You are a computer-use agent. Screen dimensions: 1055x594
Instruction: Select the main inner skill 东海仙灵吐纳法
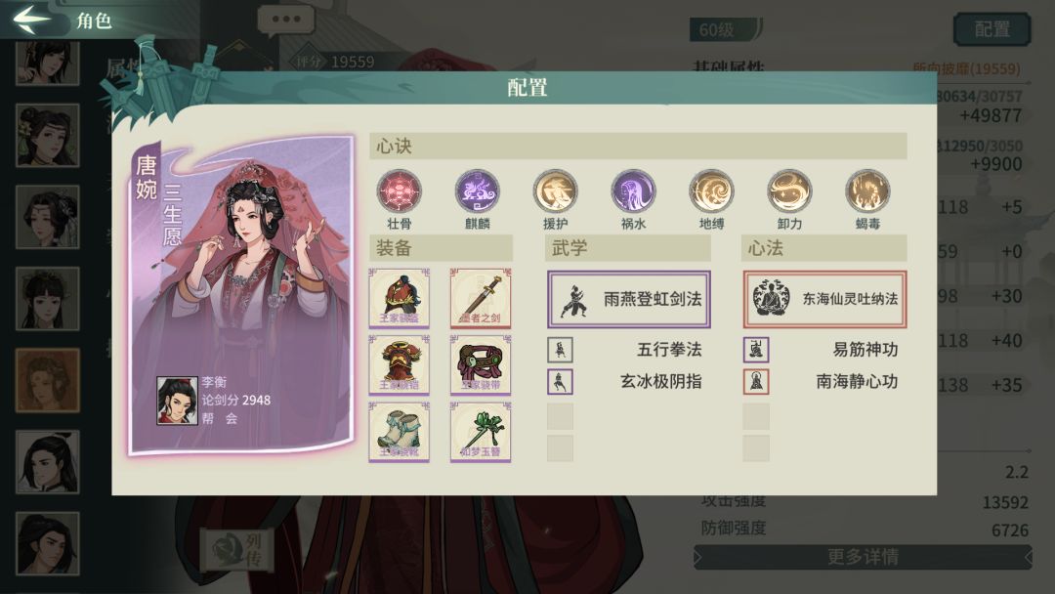click(x=824, y=299)
